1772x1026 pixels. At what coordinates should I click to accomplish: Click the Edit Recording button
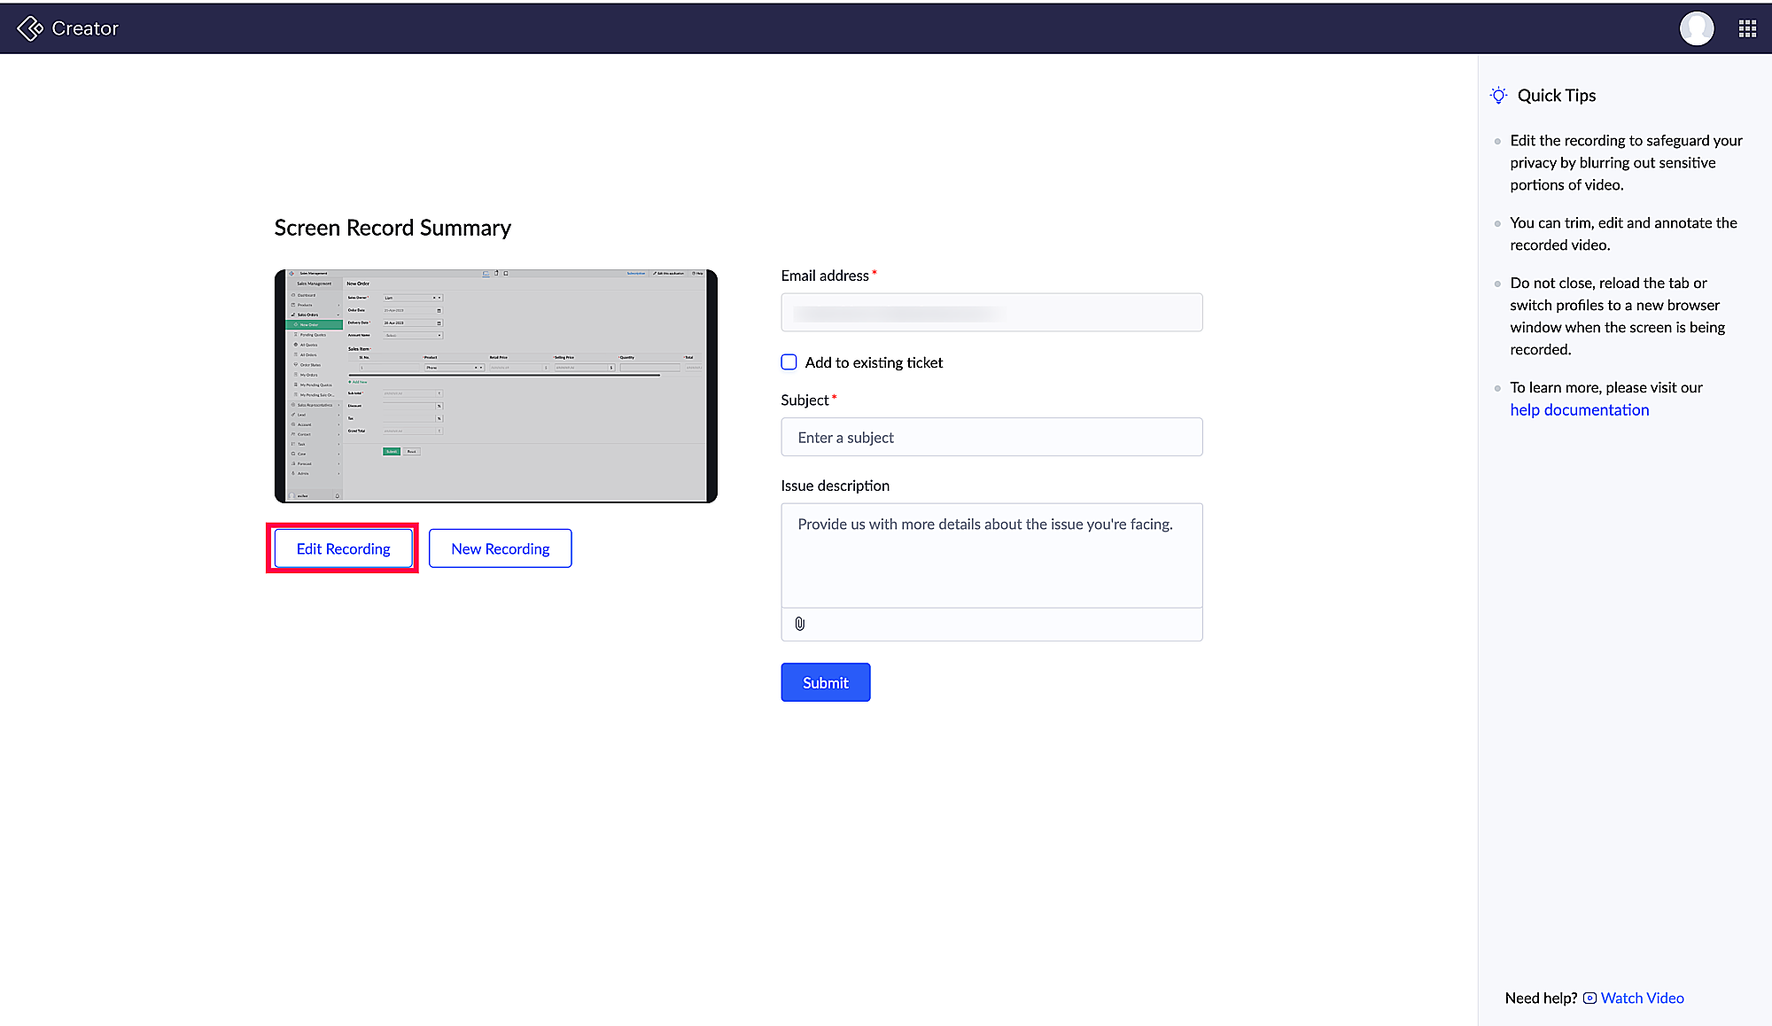point(343,548)
